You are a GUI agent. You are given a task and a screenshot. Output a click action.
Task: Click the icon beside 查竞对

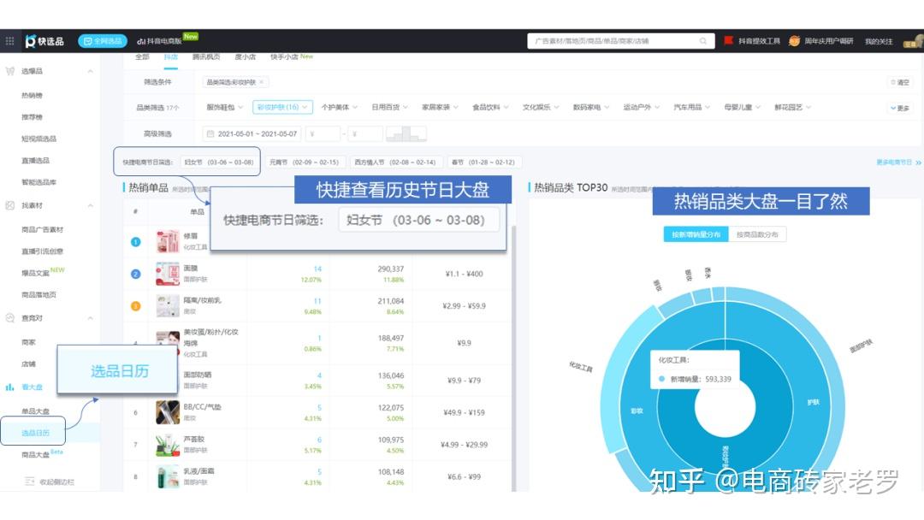point(9,317)
